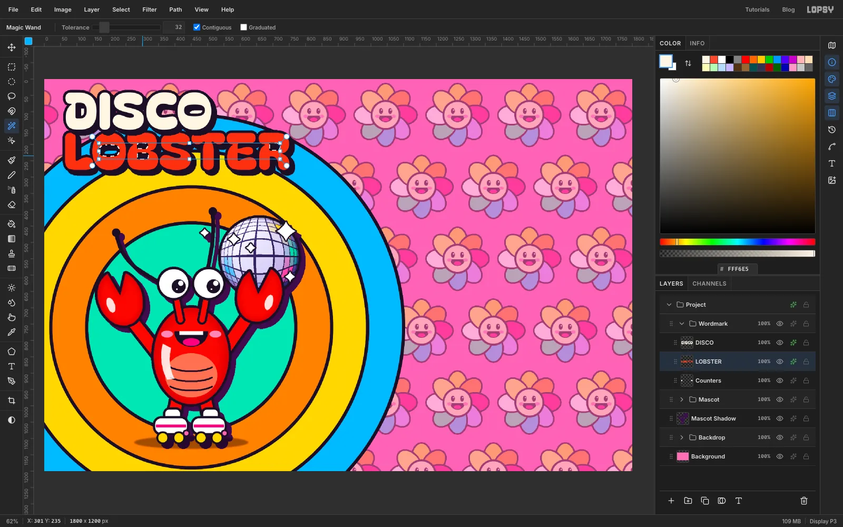Image resolution: width=843 pixels, height=527 pixels.
Task: Click the Tolerance value field
Action: pyautogui.click(x=174, y=27)
